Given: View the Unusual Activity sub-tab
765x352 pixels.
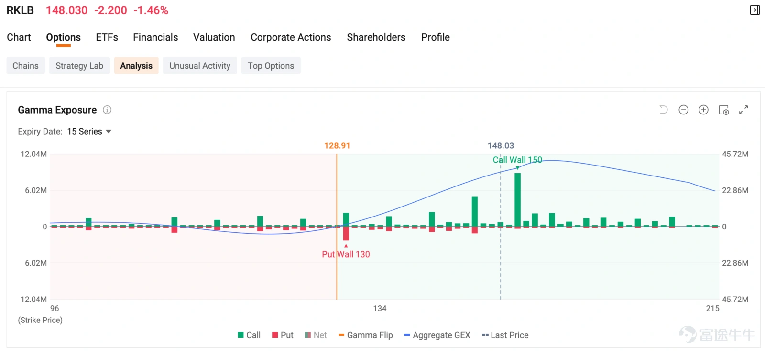Looking at the screenshot, I should click(200, 66).
